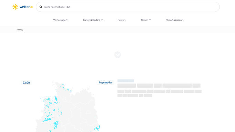The image size is (235, 132).
Task: Go to the HOME breadcrumb link
Action: click(x=20, y=30)
